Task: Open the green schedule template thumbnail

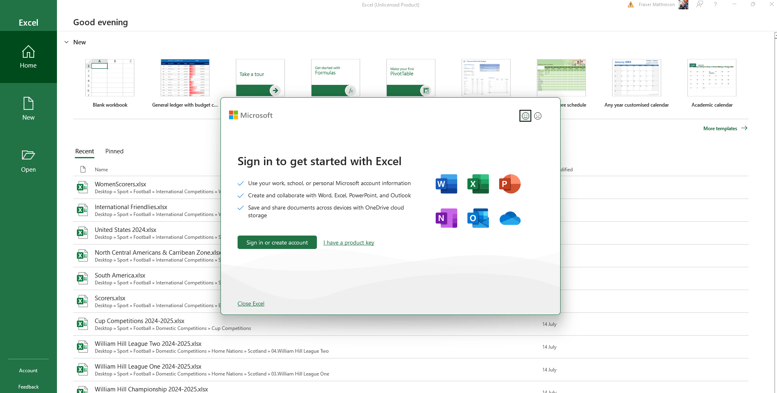Action: click(x=561, y=78)
